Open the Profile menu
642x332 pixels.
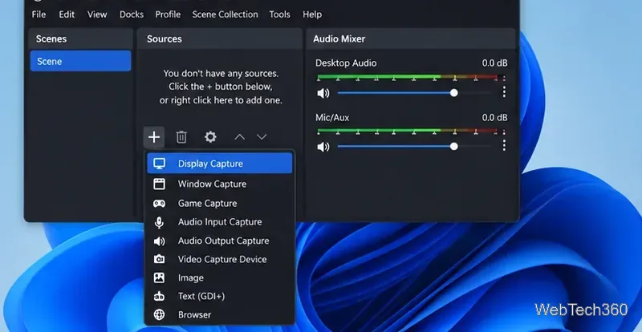(168, 14)
